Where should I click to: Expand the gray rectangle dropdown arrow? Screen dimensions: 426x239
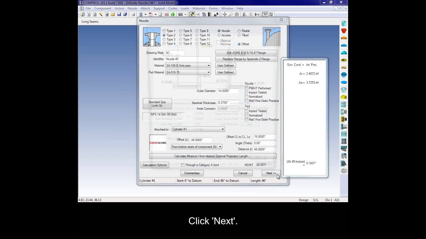[x=185, y=14]
